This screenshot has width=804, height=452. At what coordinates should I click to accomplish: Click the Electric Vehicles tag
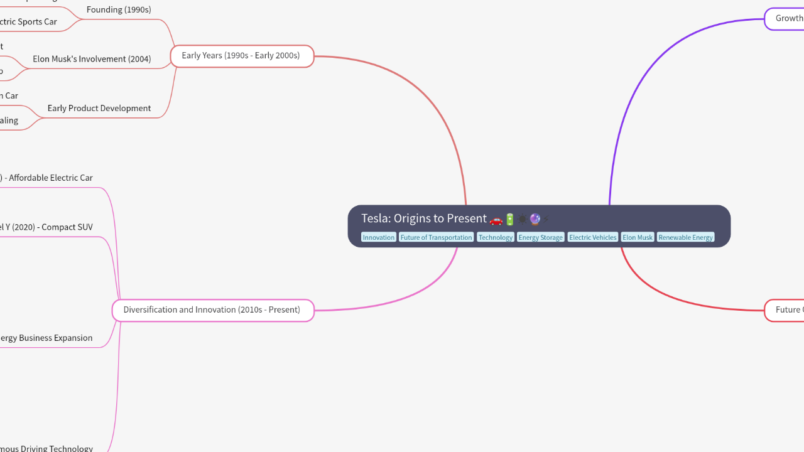[592, 237]
